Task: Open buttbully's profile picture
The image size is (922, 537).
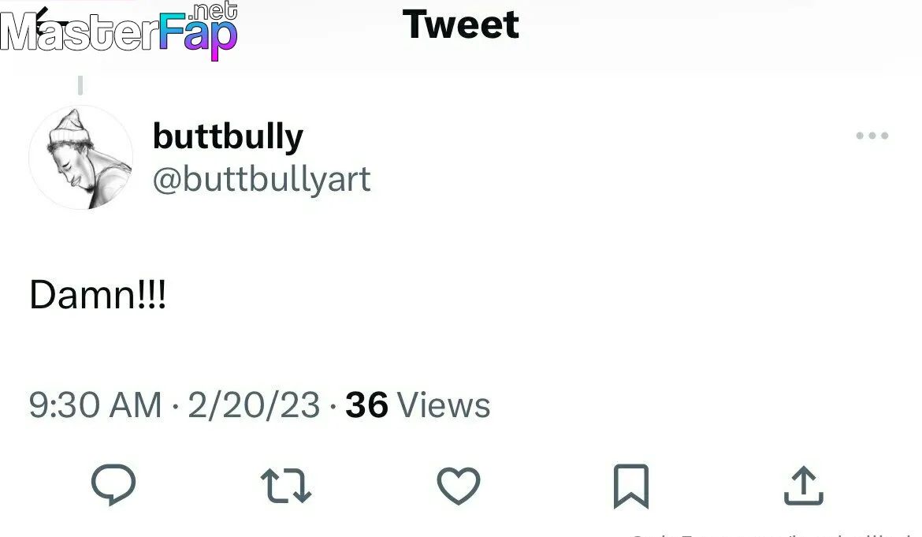Action: click(x=80, y=158)
